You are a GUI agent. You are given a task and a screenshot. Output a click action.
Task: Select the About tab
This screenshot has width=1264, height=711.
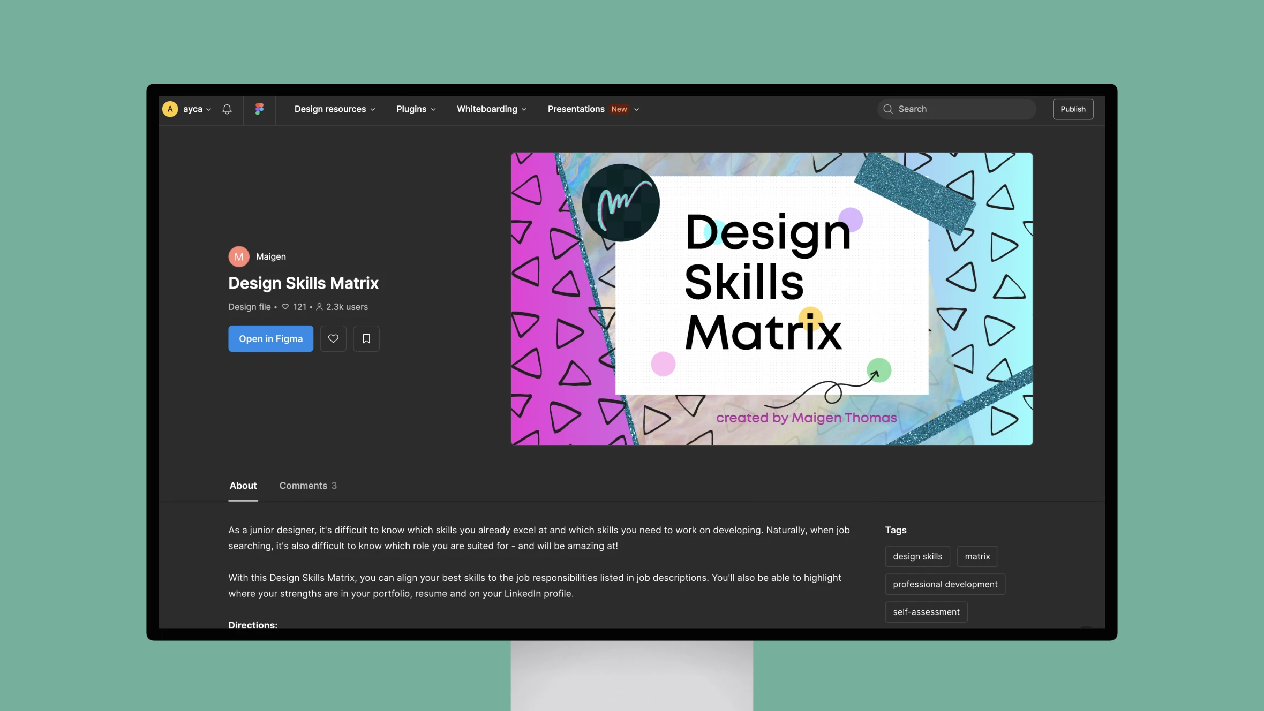click(243, 486)
